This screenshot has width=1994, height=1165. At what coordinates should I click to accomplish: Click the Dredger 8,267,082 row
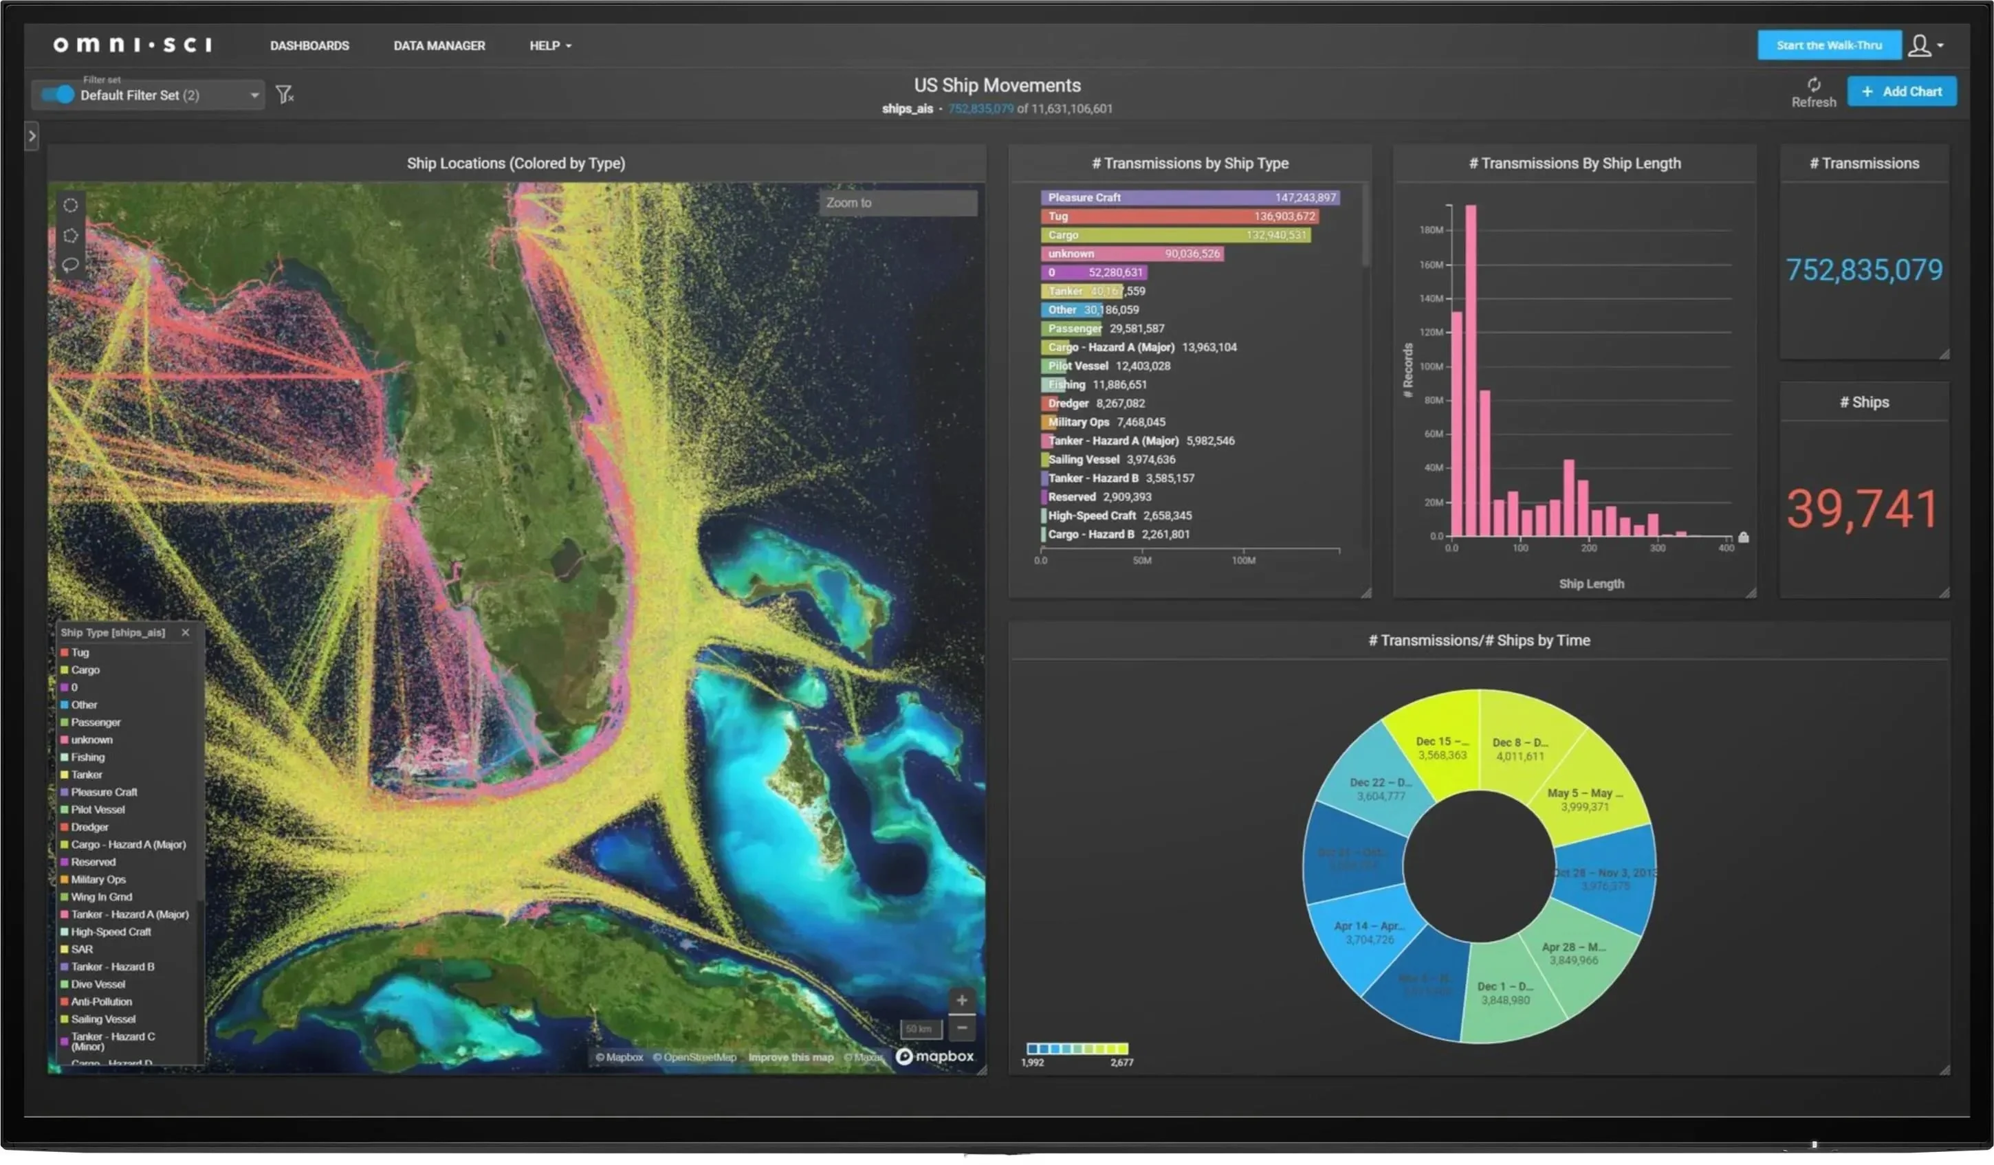1093,403
